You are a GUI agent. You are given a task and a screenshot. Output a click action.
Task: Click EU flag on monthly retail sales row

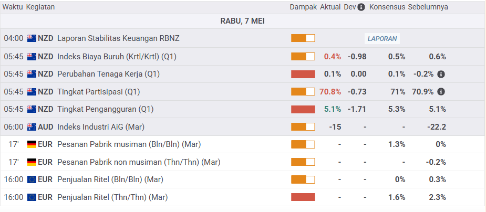click(x=32, y=179)
